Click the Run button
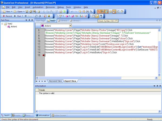Viewport: 162px width, 121px height. [18, 16]
